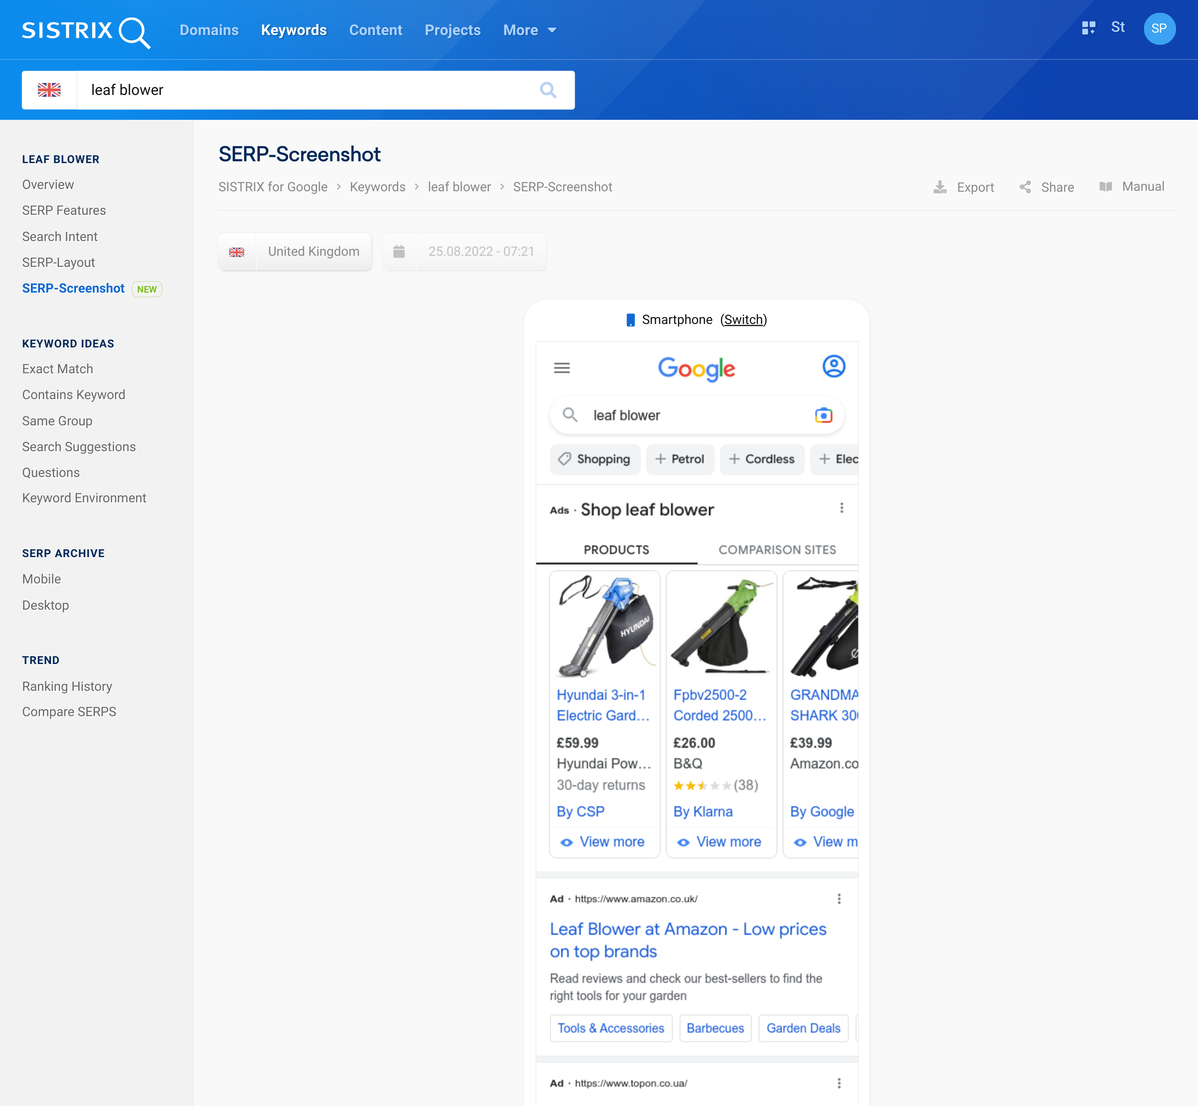Open Exact Match keyword ideas
This screenshot has height=1106, width=1198.
(x=58, y=369)
